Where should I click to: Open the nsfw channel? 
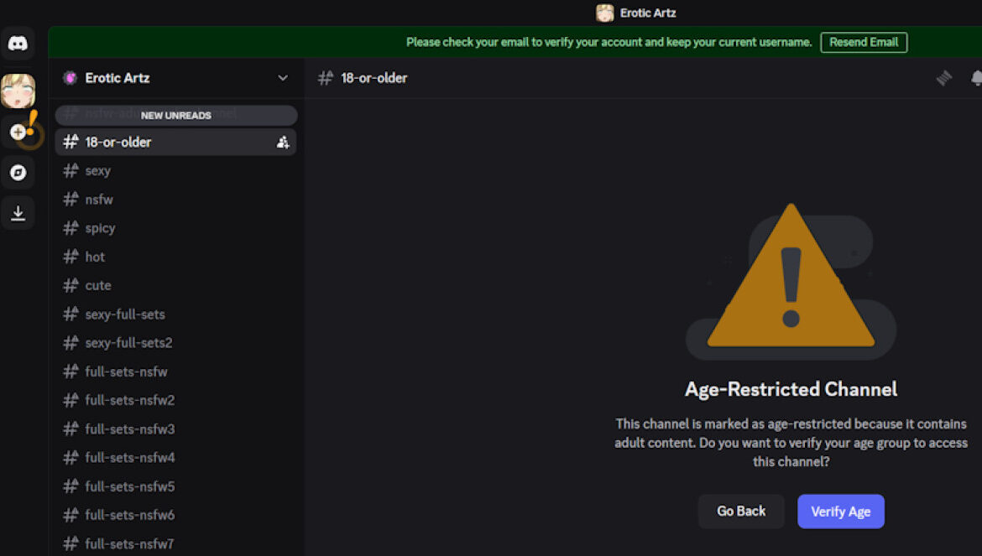click(176, 200)
